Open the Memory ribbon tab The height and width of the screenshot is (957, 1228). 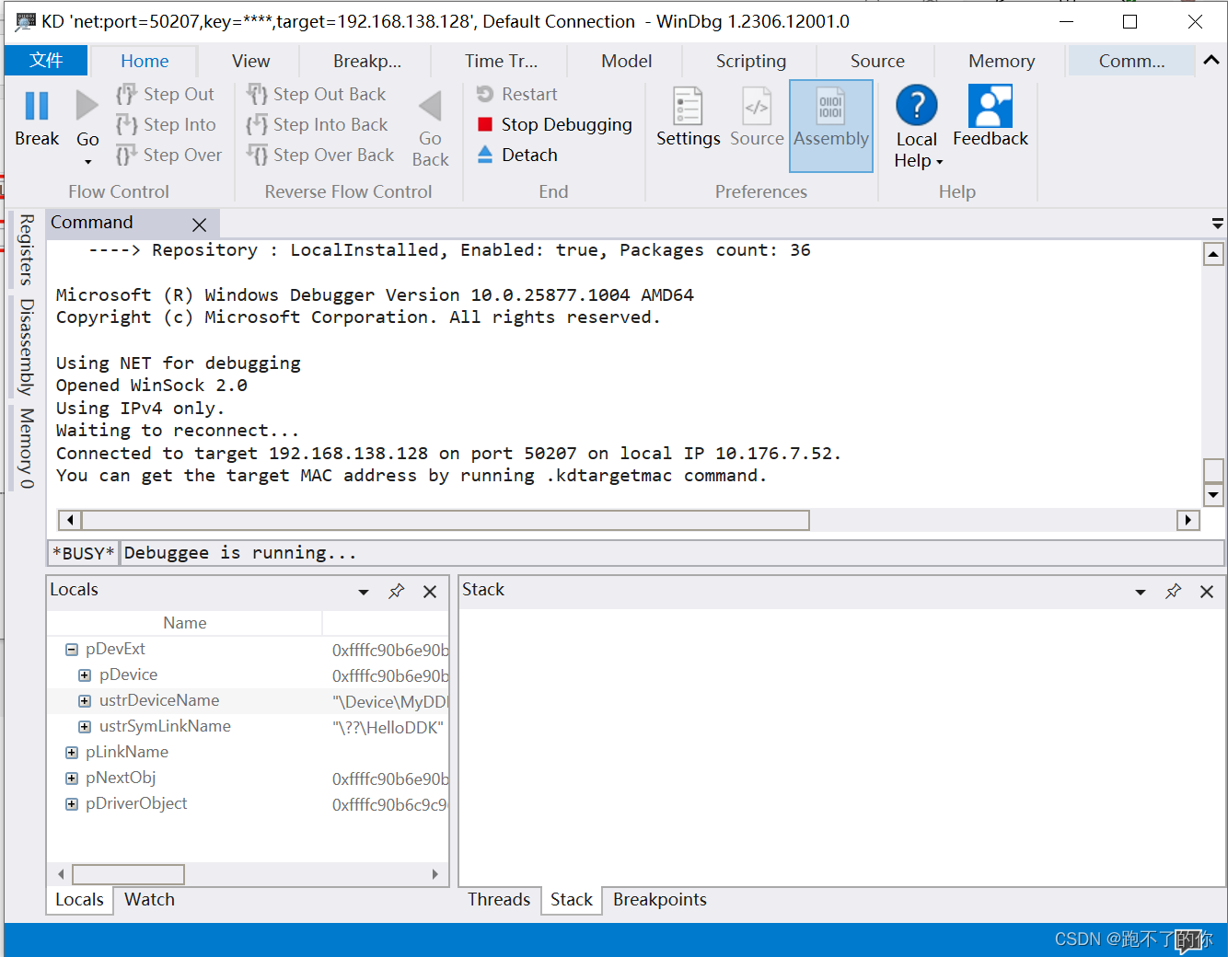[1002, 61]
